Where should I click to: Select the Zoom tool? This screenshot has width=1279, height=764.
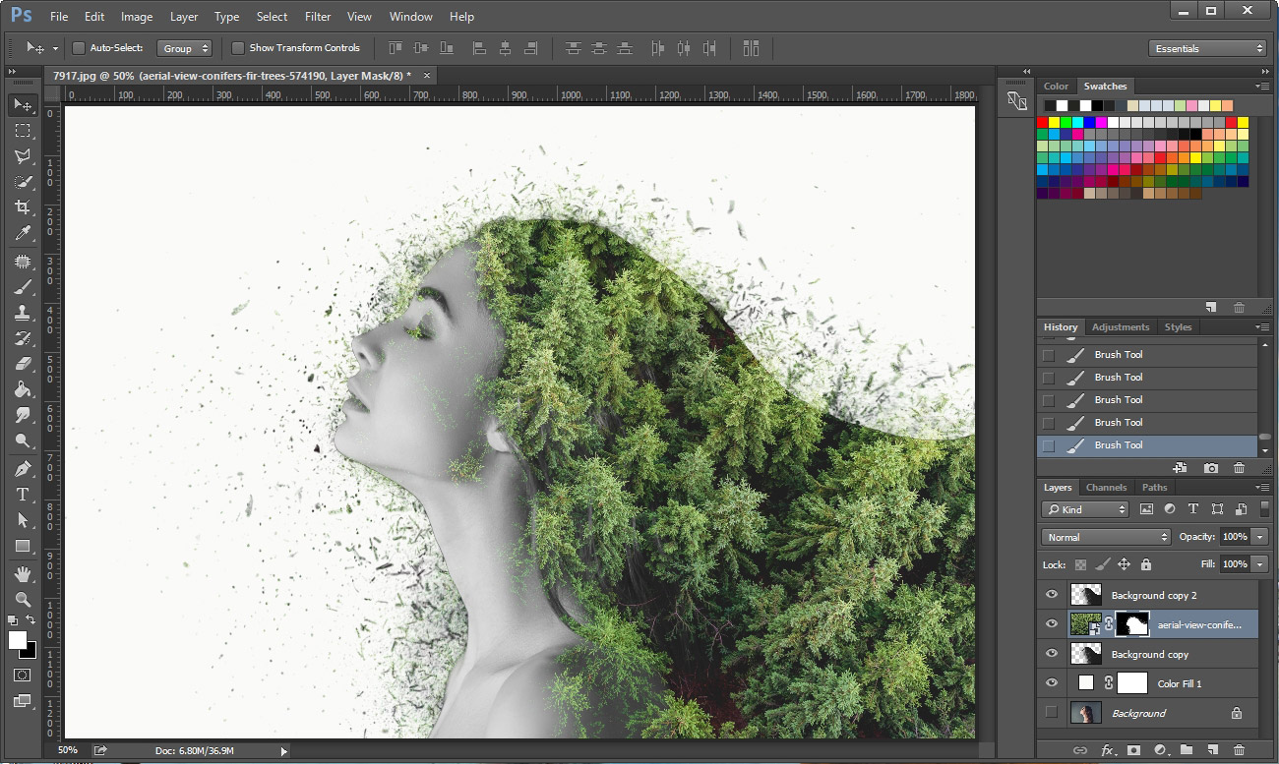[x=23, y=599]
